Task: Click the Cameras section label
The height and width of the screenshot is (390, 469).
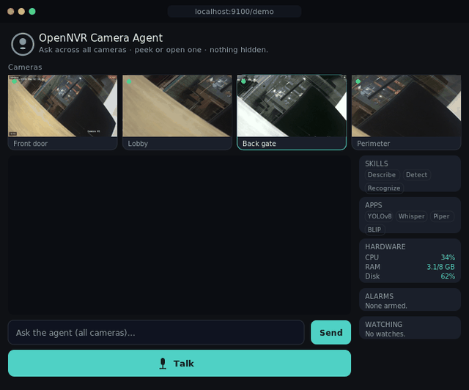Action: point(25,67)
